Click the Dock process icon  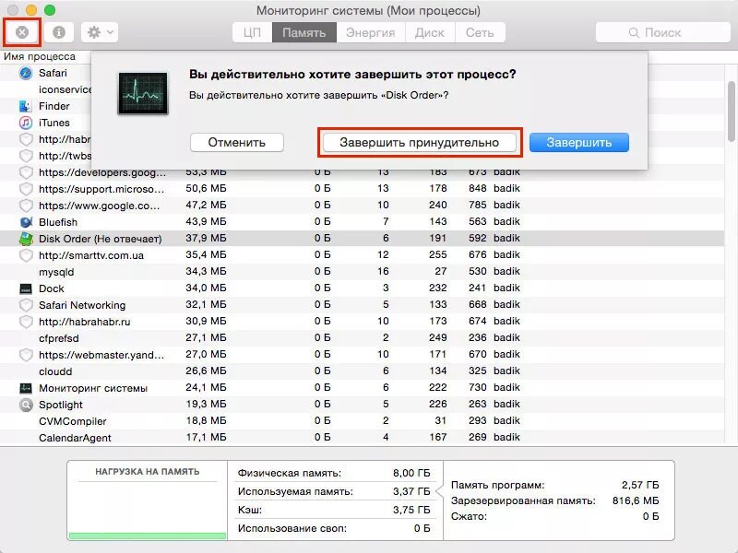[26, 288]
